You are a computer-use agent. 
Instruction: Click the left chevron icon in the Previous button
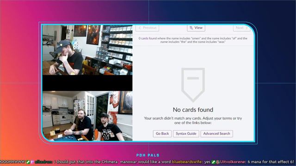[x=140, y=28]
